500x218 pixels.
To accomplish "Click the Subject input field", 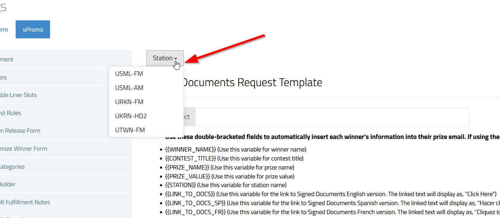I will pos(332,117).
